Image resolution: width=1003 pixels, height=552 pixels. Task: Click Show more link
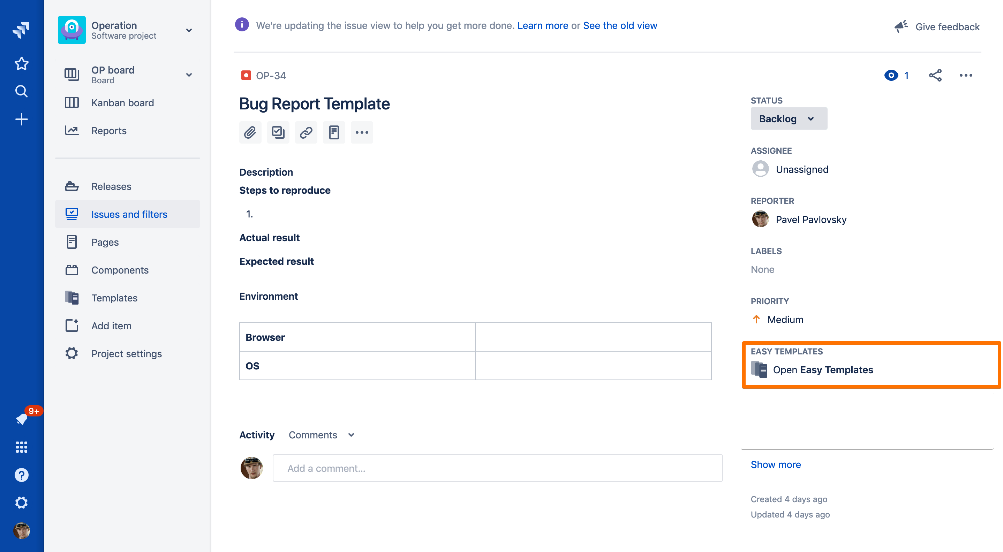tap(775, 465)
